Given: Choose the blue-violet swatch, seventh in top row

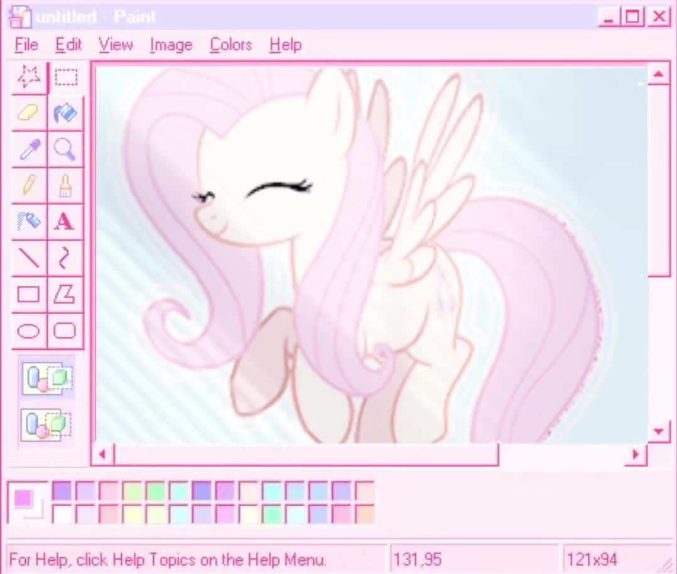Looking at the screenshot, I should [x=202, y=491].
